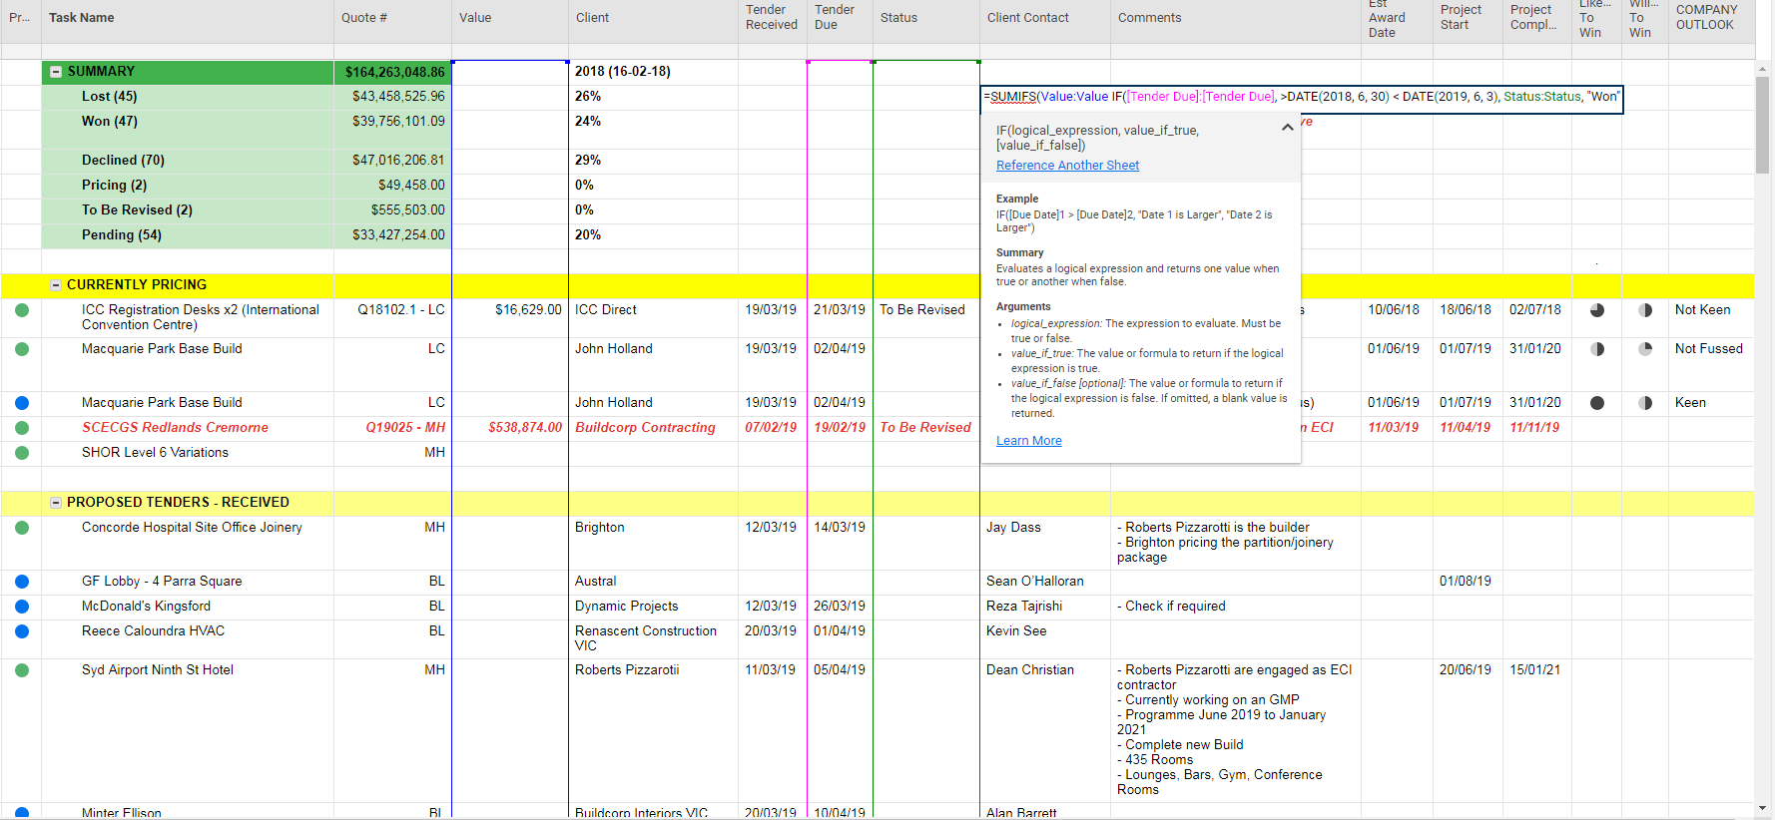The width and height of the screenshot is (1775, 820).
Task: Select the 'Jay Dass' client contact cell
Action: (x=1045, y=543)
